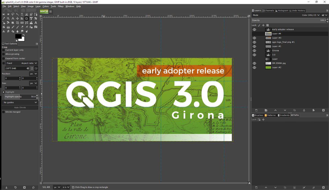This screenshot has width=329, height=190.
Task: Select the Free Select lasso tool
Action: click(x=13, y=14)
